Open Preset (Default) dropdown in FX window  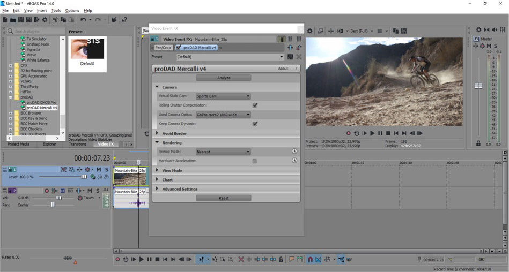click(x=230, y=57)
